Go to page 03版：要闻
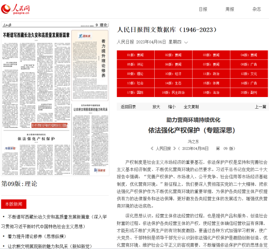The width and height of the screenshot is (269, 249). [x=211, y=55]
